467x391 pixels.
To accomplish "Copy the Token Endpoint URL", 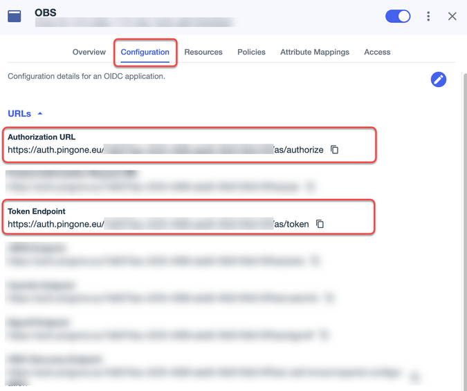I will click(320, 225).
